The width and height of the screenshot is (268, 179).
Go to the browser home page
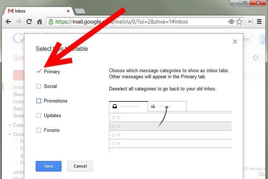click(39, 22)
